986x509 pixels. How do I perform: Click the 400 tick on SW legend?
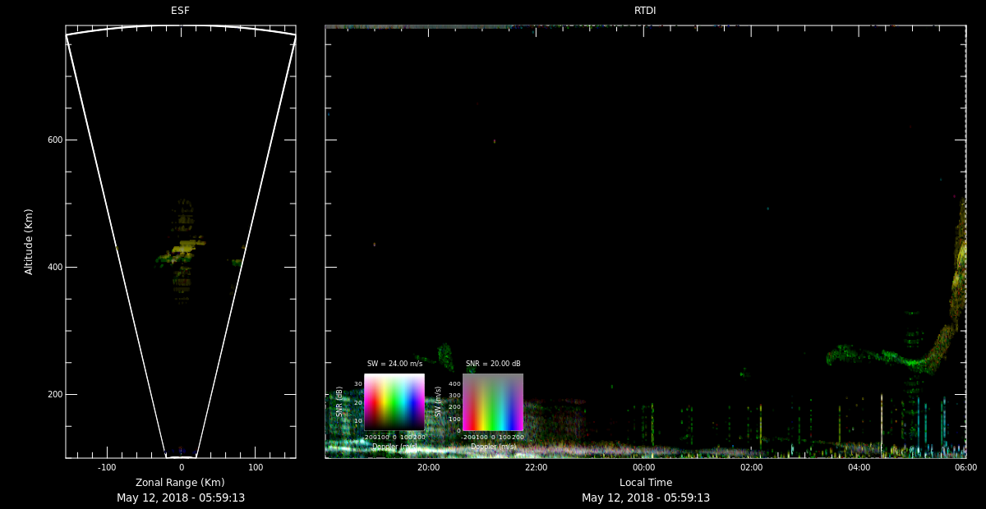(454, 383)
